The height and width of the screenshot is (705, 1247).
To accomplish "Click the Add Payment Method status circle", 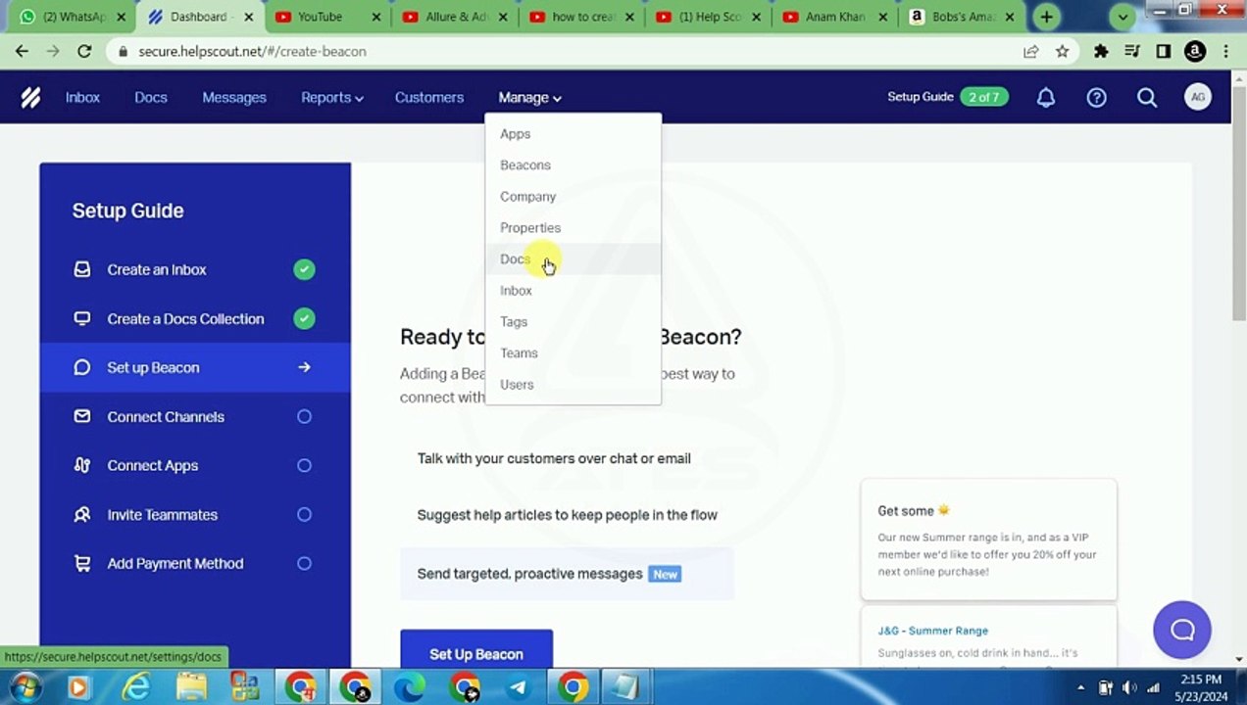I will tap(304, 563).
